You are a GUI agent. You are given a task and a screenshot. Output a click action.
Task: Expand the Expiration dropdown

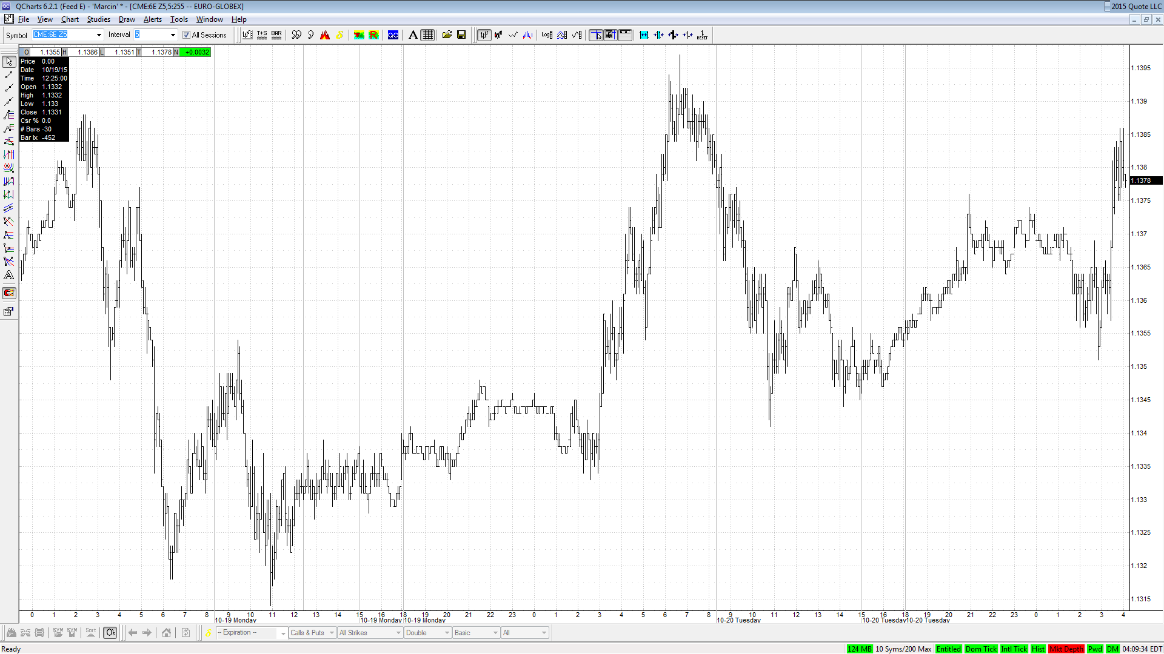click(283, 633)
